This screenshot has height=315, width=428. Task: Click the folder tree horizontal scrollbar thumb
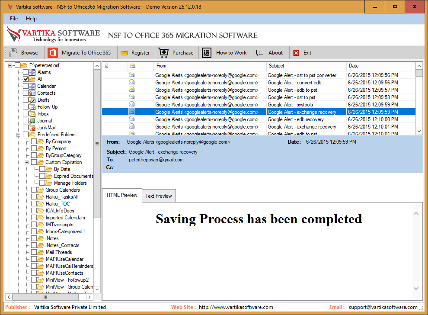coord(45,297)
